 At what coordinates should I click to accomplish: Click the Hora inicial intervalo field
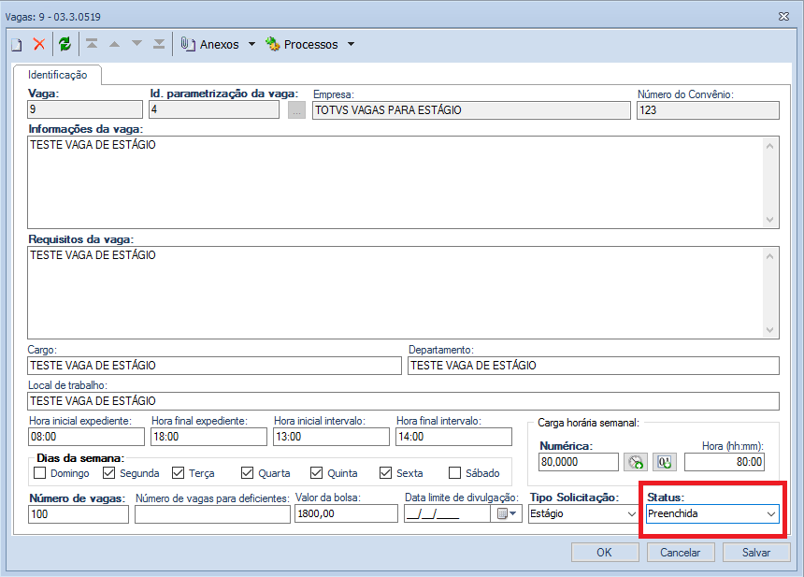pyautogui.click(x=331, y=437)
